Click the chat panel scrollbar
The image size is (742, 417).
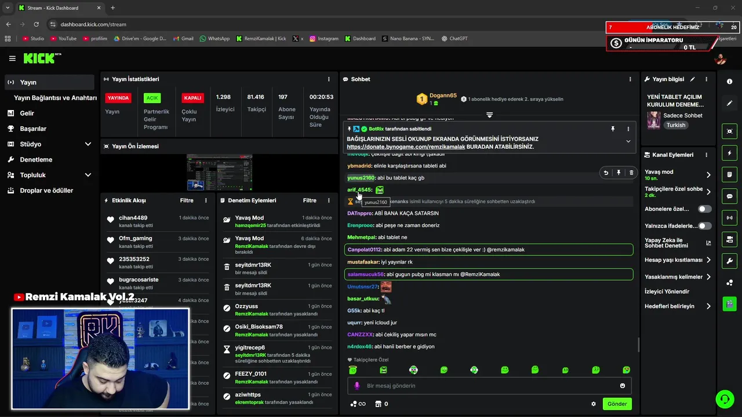(638, 345)
